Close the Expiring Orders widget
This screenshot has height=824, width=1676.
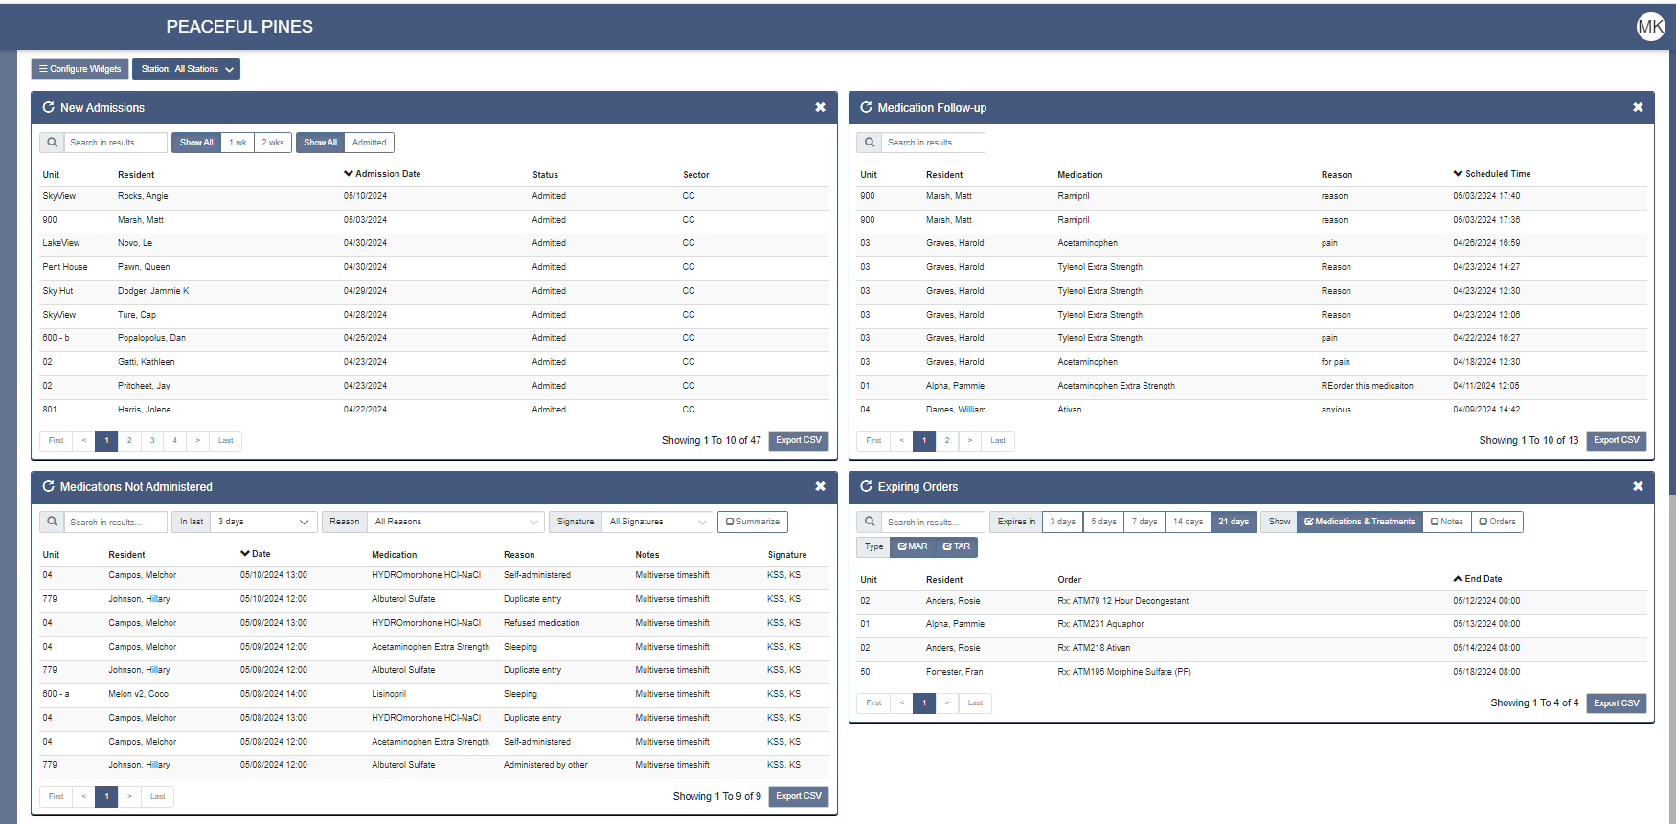point(1638,487)
